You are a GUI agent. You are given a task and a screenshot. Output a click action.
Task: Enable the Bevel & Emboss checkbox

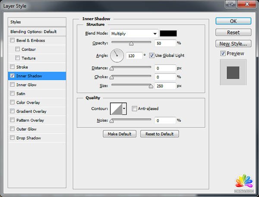[x=12, y=41]
